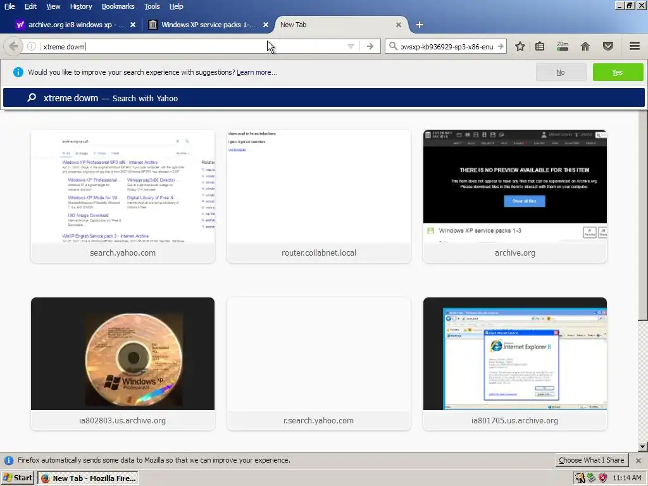Open the ia802803.us.archive.org tile
This screenshot has width=648, height=486.
click(123, 364)
